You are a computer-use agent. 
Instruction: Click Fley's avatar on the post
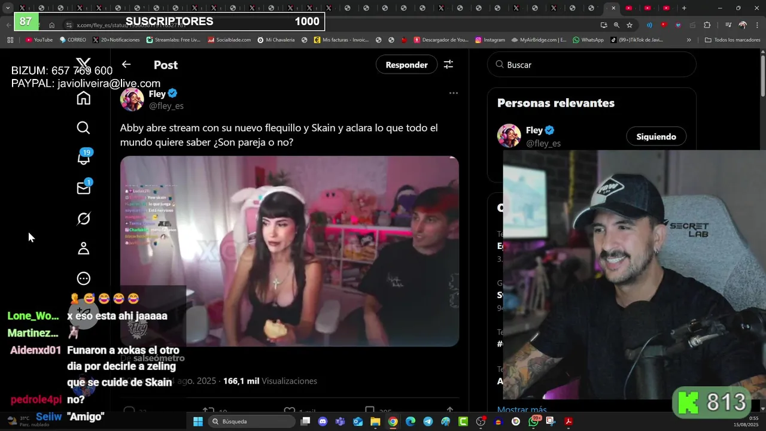click(132, 99)
